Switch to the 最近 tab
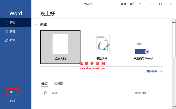 (x=45, y=84)
